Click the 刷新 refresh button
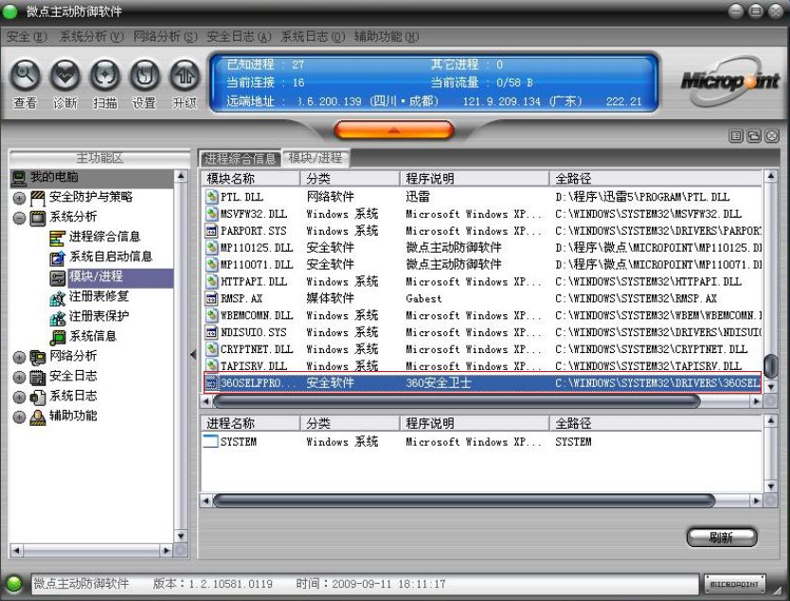This screenshot has width=790, height=601. point(722,537)
